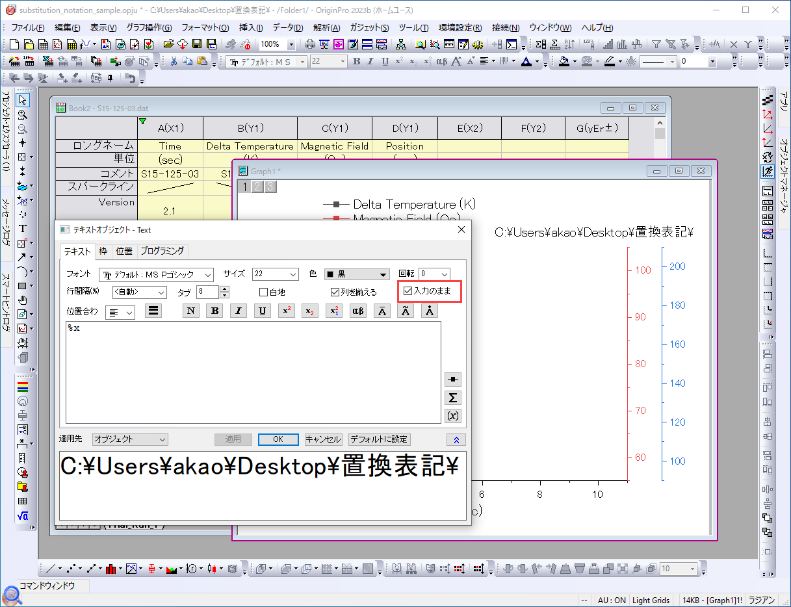This screenshot has width=791, height=607.
Task: Switch to the プログラミング tab
Action: (x=162, y=251)
